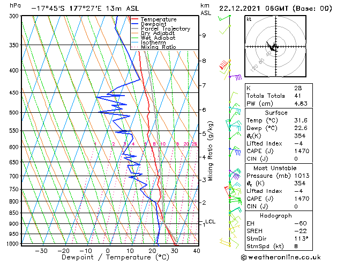The image size is (337, 261).
Task: Click the '(Base: 00)' title text
Action: 312,9
